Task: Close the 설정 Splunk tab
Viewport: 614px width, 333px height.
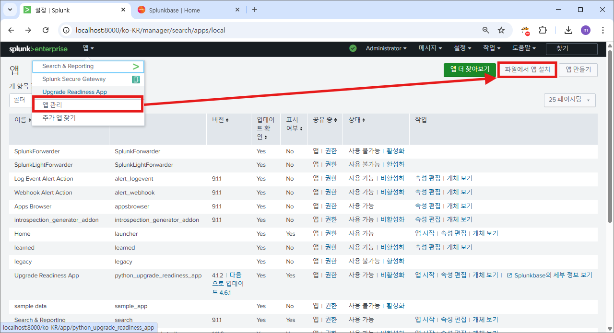Action: [x=123, y=10]
